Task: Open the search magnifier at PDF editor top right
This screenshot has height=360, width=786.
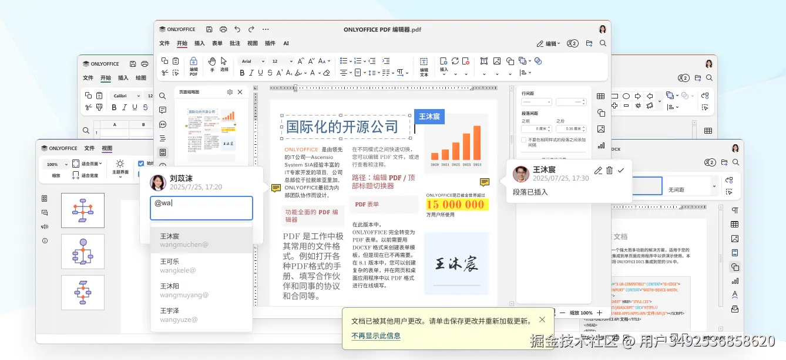Action: 603,43
